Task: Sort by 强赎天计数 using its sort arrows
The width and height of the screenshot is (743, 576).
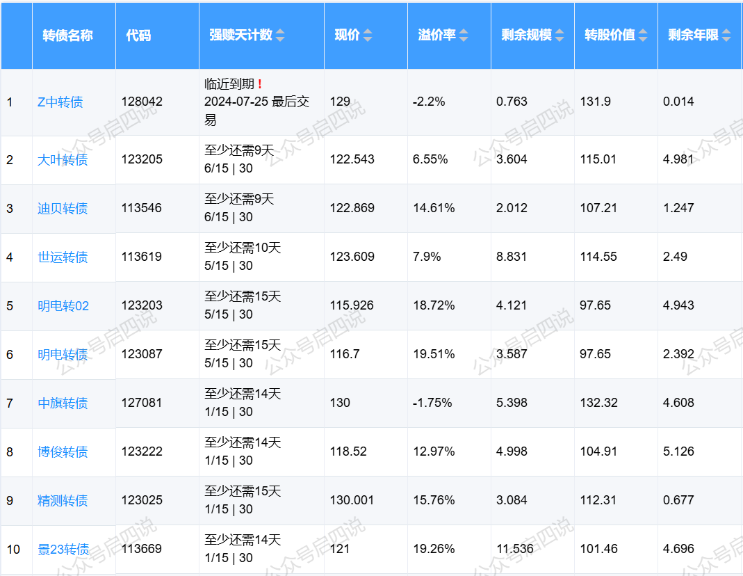Action: (280, 35)
